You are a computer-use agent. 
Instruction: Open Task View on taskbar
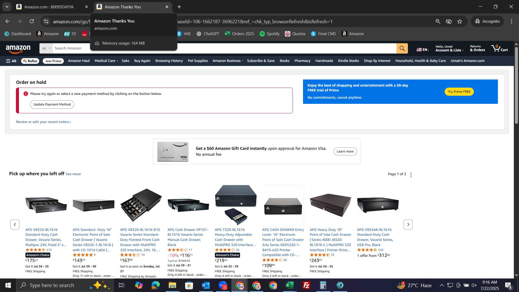pyautogui.click(x=122, y=285)
